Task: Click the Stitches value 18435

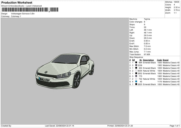Action: (x=176, y=2)
